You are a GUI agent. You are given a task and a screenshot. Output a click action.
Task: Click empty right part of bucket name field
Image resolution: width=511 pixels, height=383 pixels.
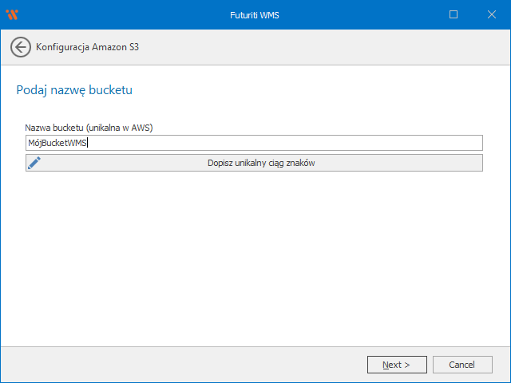pyautogui.click(x=359, y=143)
